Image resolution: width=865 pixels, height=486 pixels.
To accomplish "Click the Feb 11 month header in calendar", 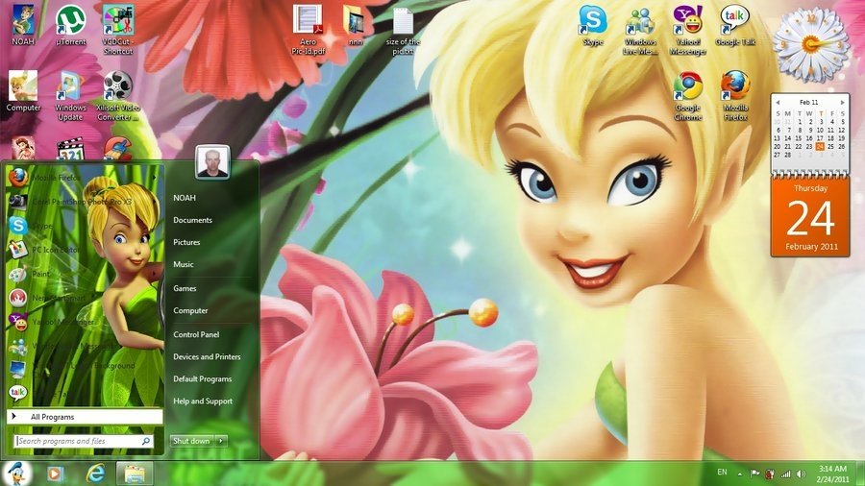I will click(x=809, y=103).
